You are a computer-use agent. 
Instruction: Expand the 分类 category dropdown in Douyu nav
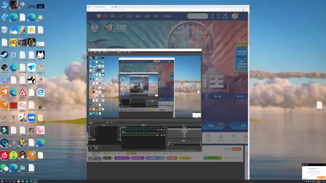click(129, 16)
